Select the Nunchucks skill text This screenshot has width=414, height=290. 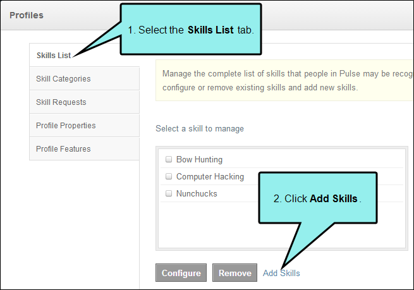tap(197, 193)
